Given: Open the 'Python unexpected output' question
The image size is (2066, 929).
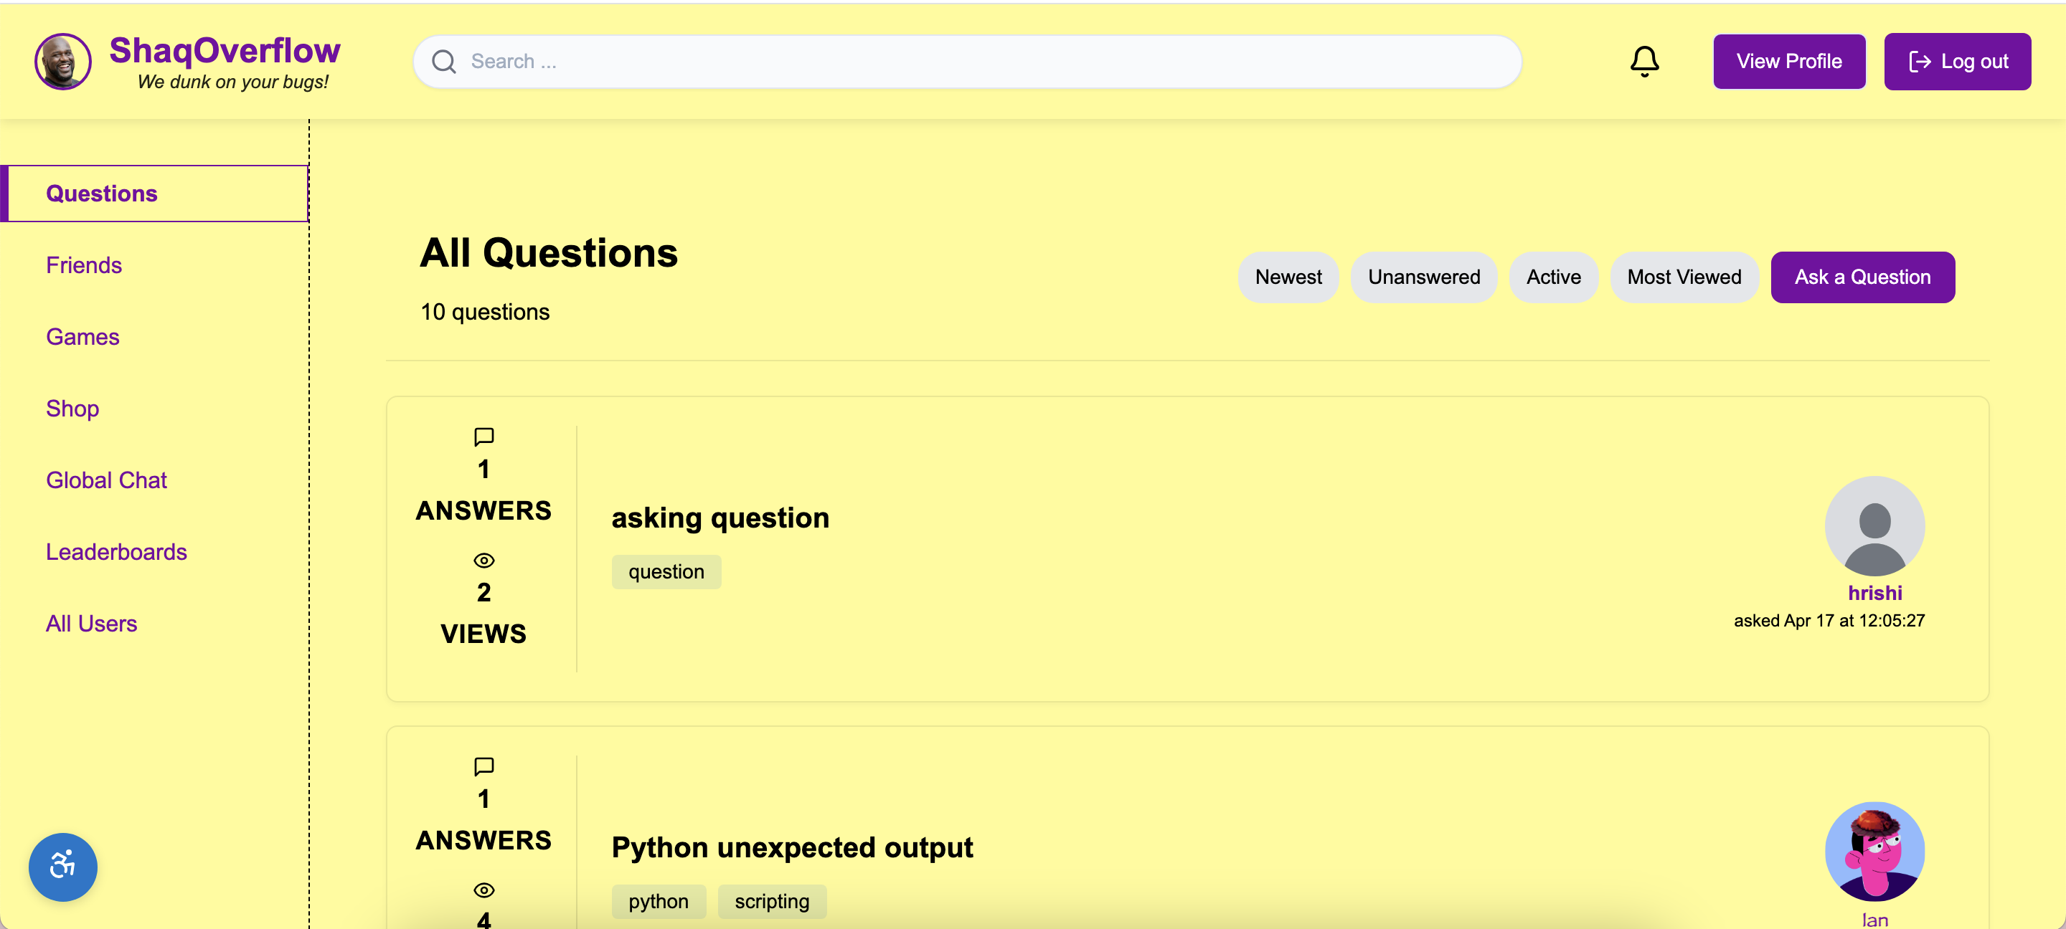Looking at the screenshot, I should [793, 848].
